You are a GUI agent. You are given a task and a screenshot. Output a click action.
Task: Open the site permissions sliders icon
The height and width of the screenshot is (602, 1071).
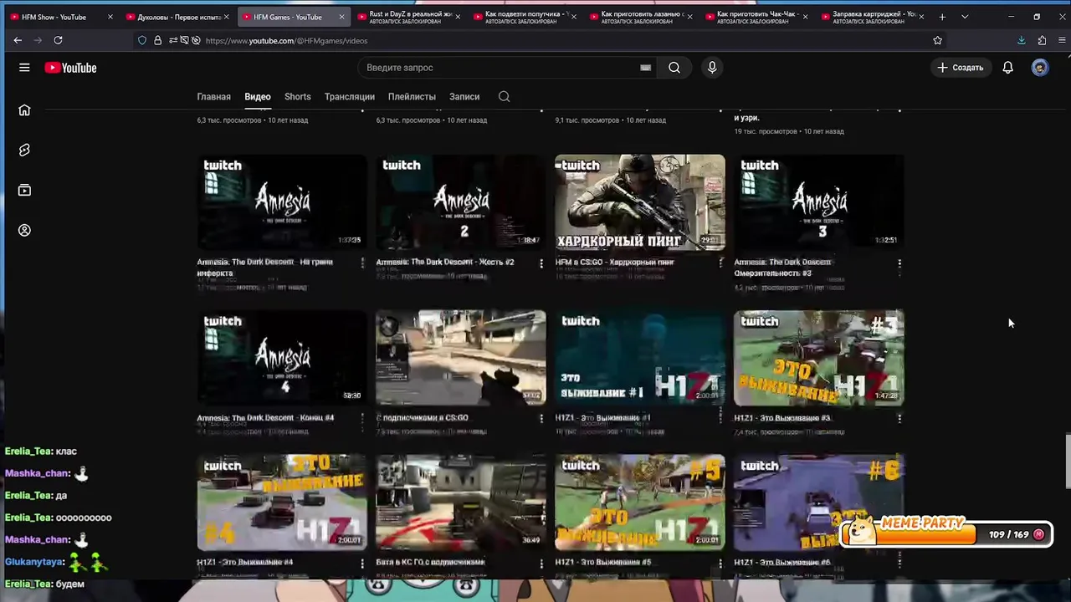[x=173, y=40]
